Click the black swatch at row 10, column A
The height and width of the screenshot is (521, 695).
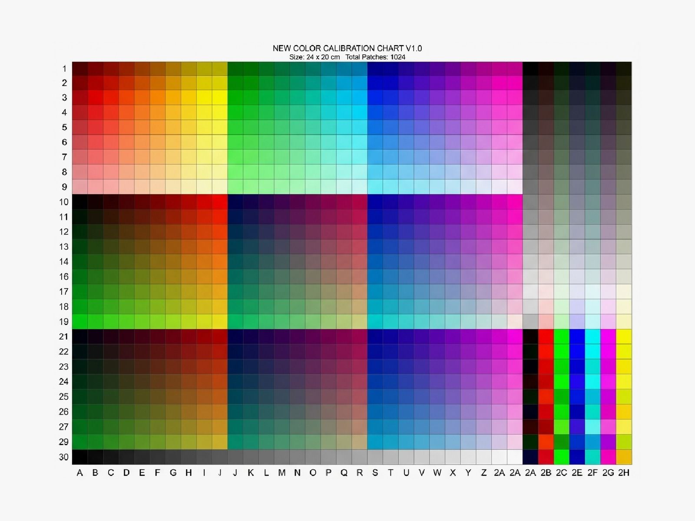click(x=80, y=202)
